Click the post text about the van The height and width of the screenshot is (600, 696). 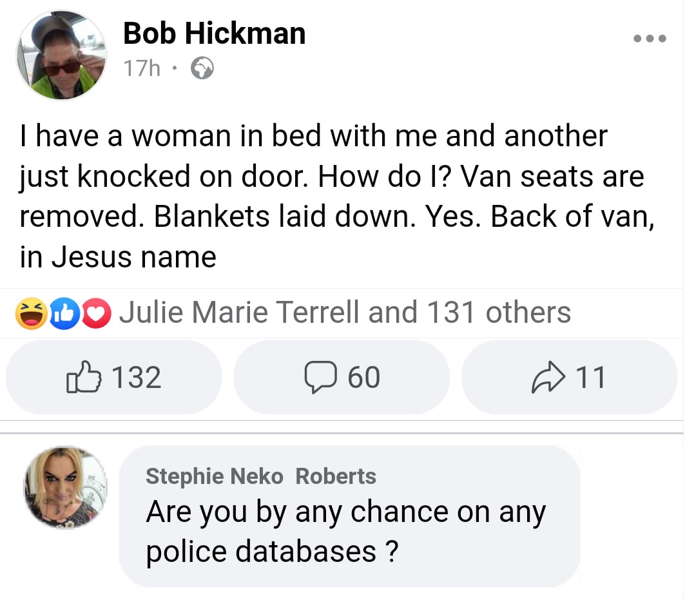(332, 196)
